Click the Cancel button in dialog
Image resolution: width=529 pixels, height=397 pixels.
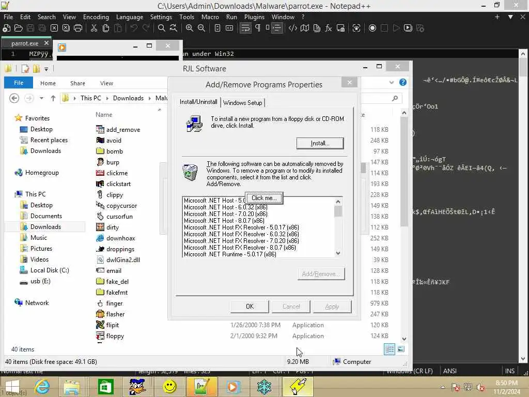291,307
